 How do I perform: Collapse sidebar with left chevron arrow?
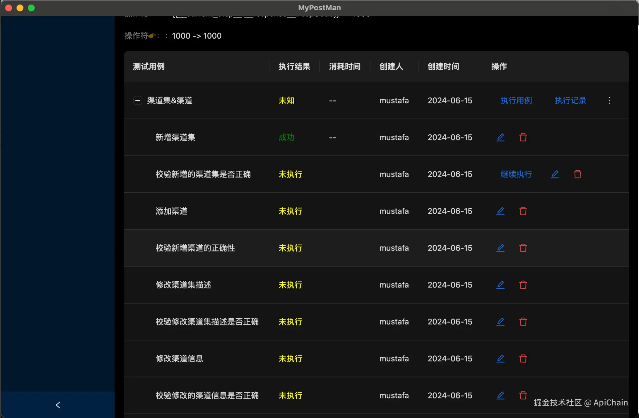point(58,405)
